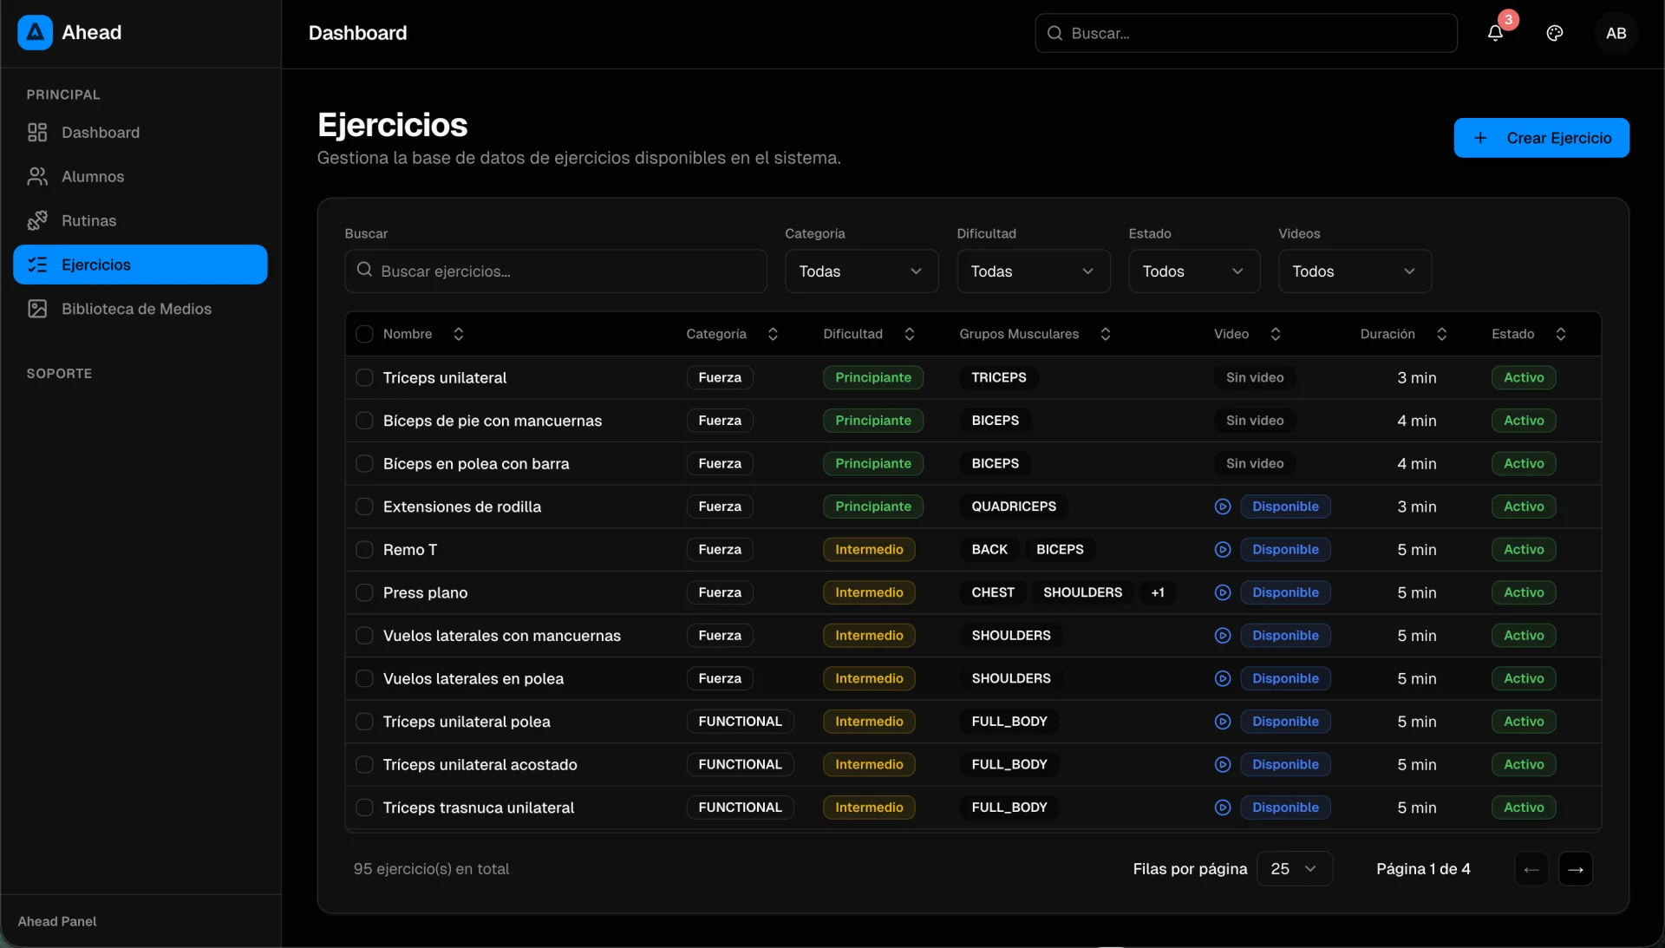Viewport: 1665px width, 948px height.
Task: Check the checkbox for Triceps unilateral
Action: [x=365, y=378]
